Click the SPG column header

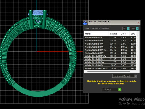coord(133,34)
